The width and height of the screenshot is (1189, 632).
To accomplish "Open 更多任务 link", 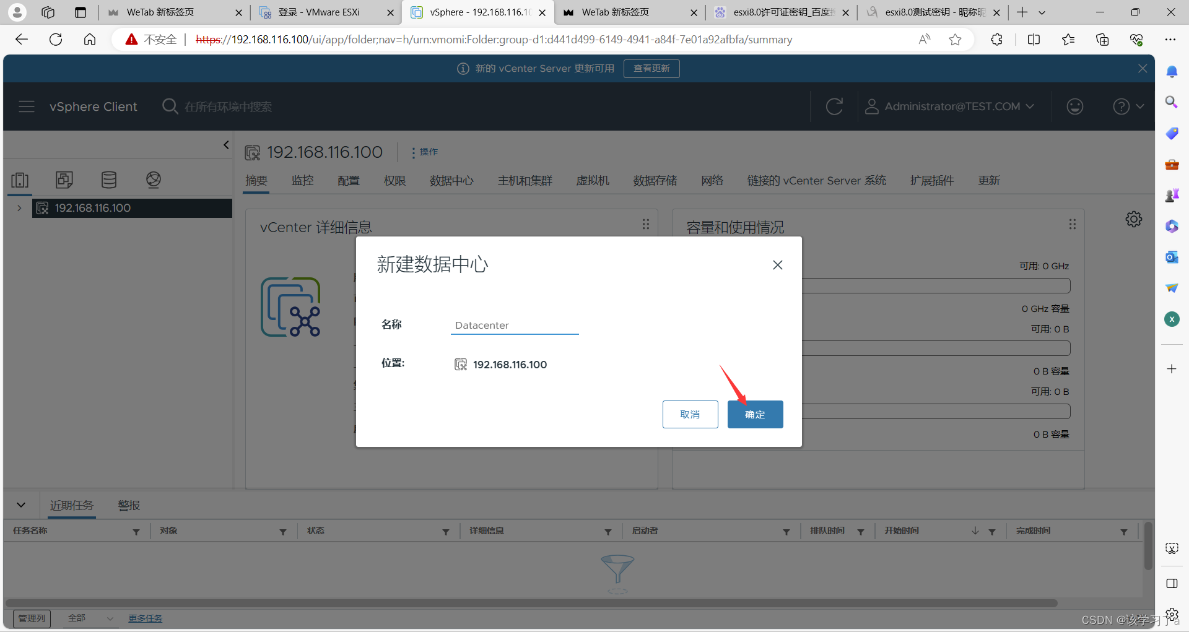I will (x=145, y=618).
